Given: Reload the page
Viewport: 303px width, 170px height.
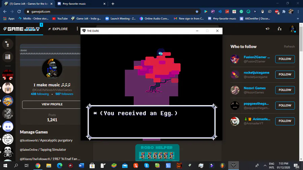Looking at the screenshot, I should (x=19, y=11).
